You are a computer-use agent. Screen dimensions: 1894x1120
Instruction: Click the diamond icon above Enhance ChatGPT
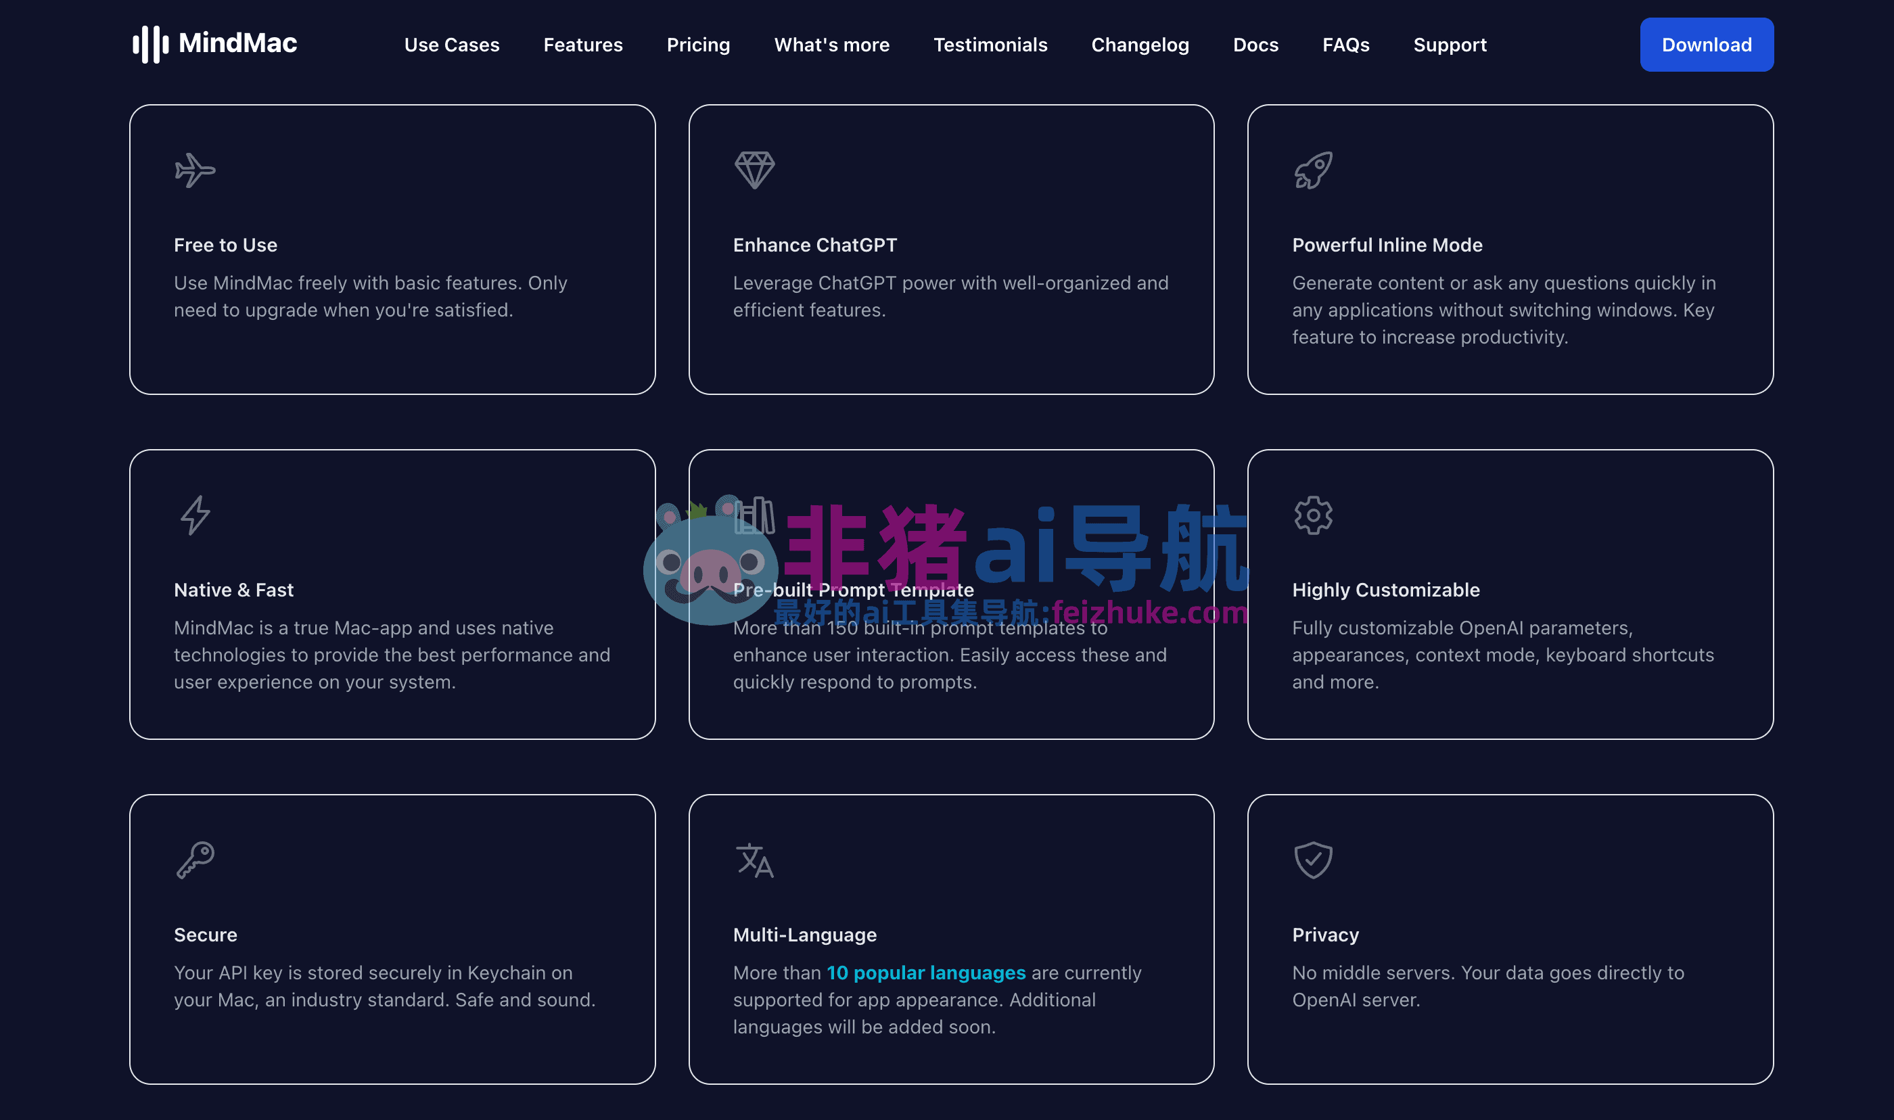(755, 170)
